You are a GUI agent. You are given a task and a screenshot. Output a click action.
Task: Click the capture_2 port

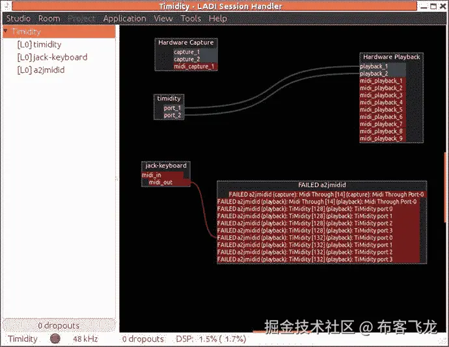point(196,59)
